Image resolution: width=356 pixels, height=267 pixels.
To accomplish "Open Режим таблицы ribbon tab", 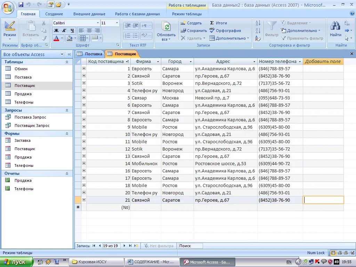I will tap(187, 14).
